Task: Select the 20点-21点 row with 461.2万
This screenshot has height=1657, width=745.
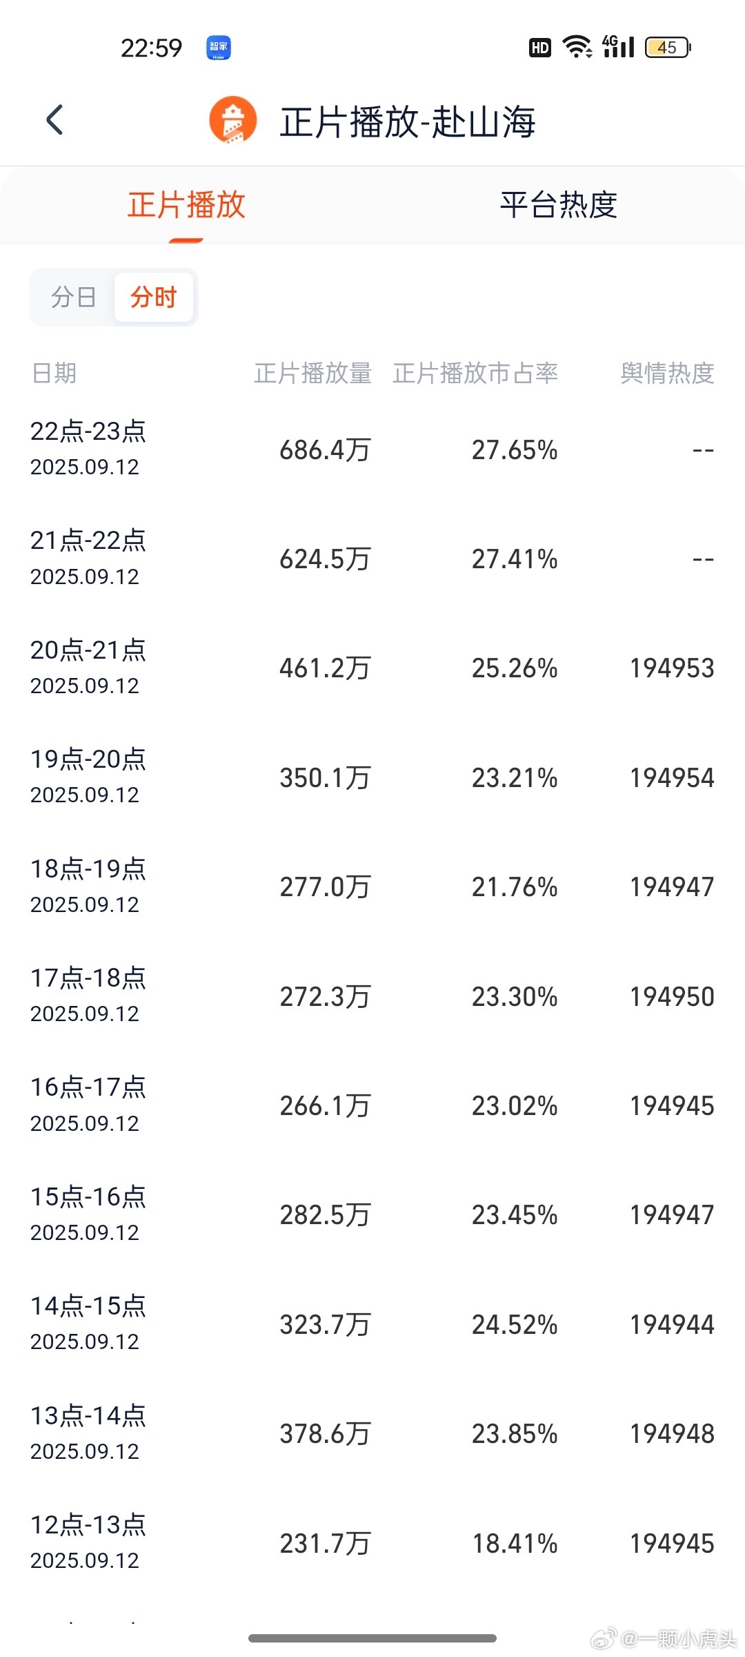Action: pos(372,668)
